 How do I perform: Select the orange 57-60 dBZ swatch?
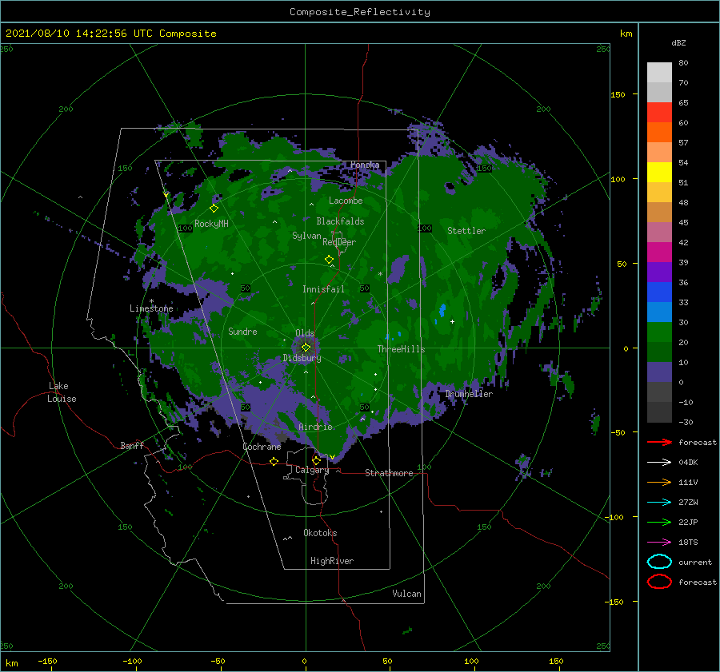[659, 133]
